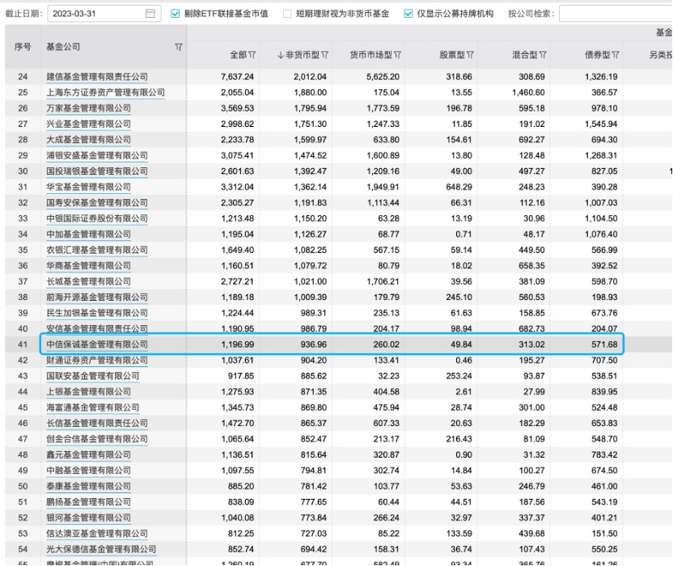The width and height of the screenshot is (673, 566).
Task: Open 光大保德信基金管理有限公司 link
Action: (x=101, y=549)
